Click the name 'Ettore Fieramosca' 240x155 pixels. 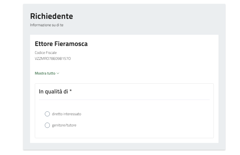[x=61, y=44]
